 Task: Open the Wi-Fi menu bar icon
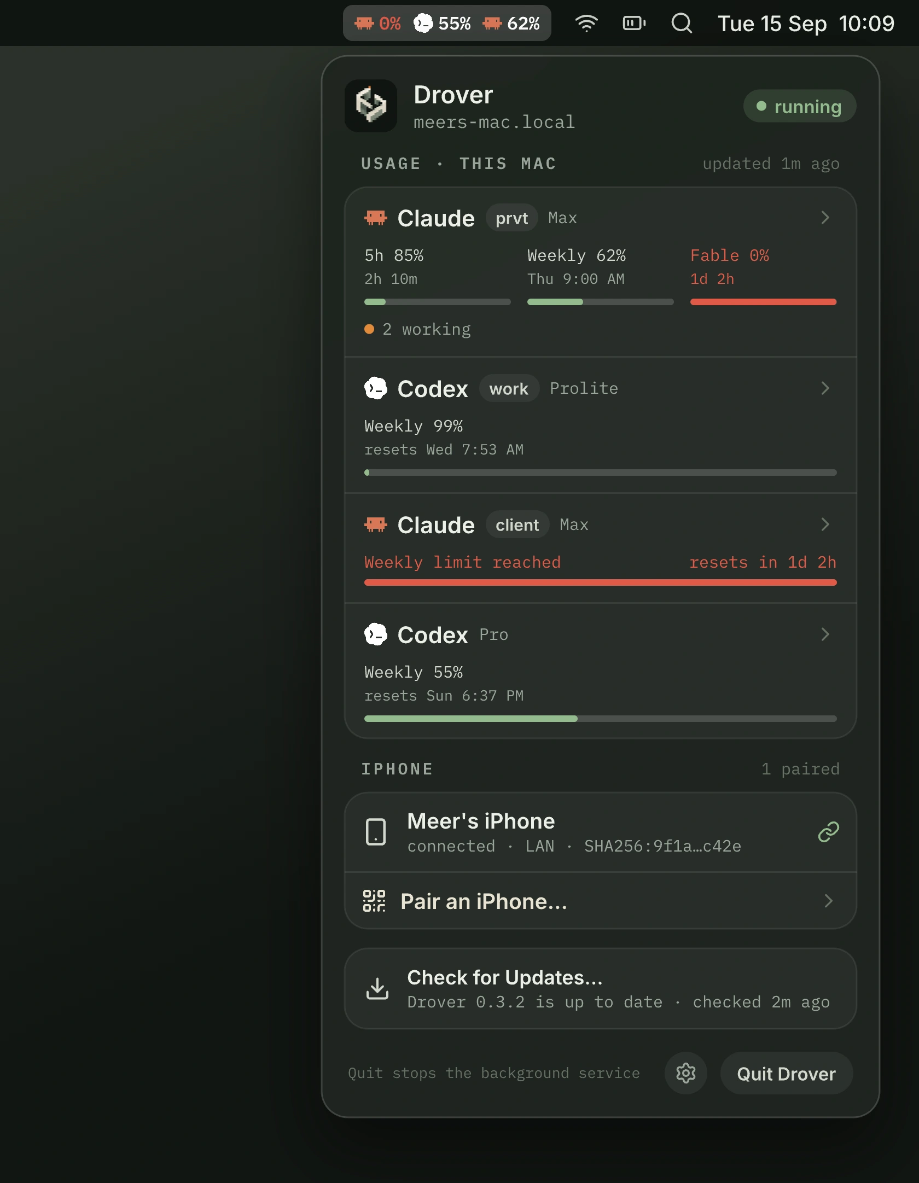click(586, 23)
